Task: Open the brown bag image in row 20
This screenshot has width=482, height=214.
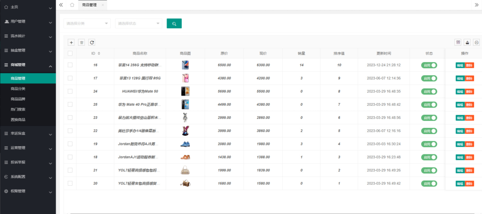Action: pyautogui.click(x=185, y=183)
